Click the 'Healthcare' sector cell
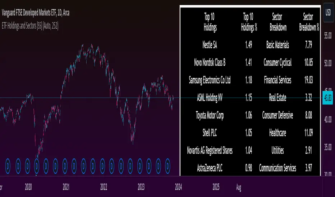 [277, 133]
